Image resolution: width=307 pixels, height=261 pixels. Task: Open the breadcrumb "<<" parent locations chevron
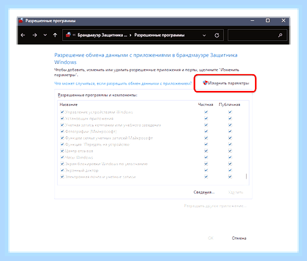point(74,35)
